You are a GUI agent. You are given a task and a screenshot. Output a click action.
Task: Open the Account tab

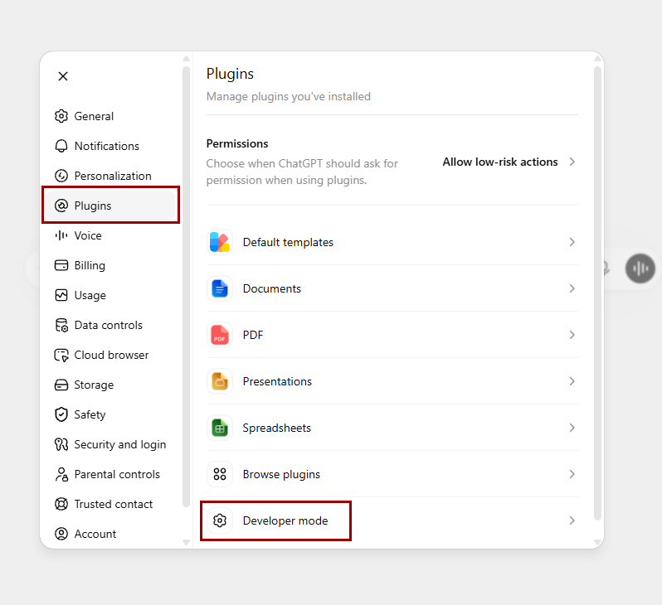click(110, 534)
